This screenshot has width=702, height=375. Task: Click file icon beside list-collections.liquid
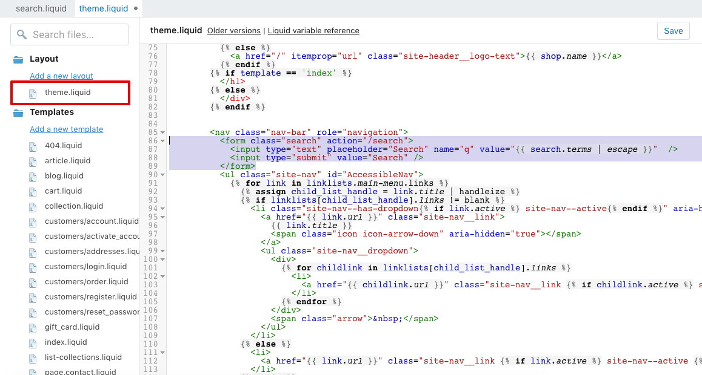[33, 359]
